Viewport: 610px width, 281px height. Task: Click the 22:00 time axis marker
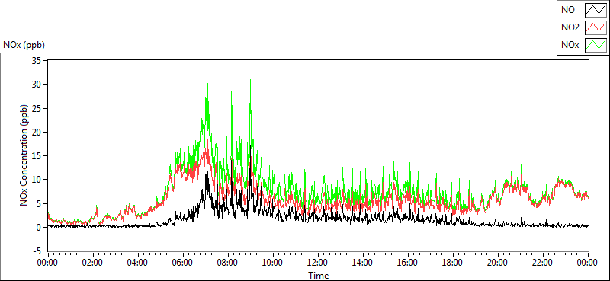pyautogui.click(x=543, y=263)
